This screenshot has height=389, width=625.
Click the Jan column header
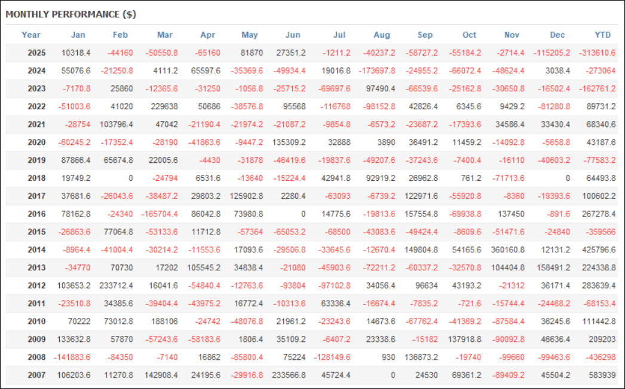click(x=78, y=35)
